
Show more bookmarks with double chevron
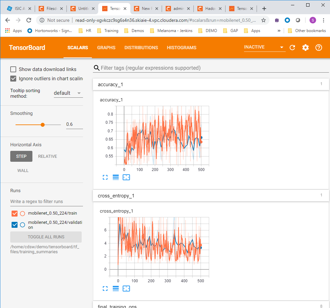pyautogui.click(x=279, y=31)
